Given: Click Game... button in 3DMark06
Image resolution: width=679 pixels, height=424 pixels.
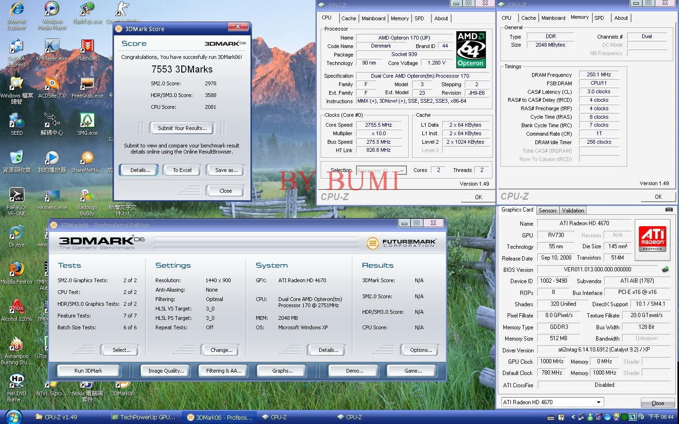Looking at the screenshot, I should tap(413, 371).
